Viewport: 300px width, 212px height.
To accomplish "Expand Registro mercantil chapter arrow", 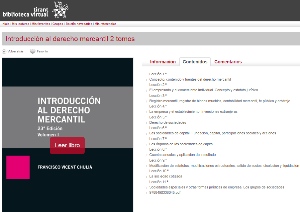I will tap(147, 102).
